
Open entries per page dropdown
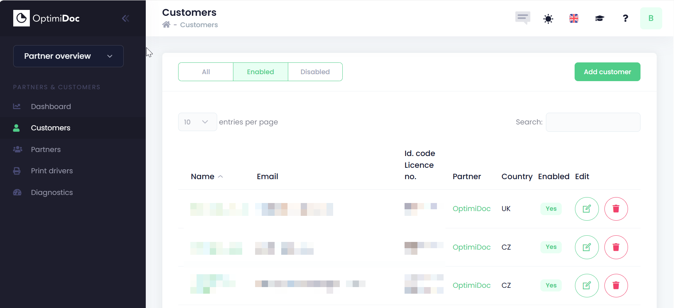click(197, 122)
